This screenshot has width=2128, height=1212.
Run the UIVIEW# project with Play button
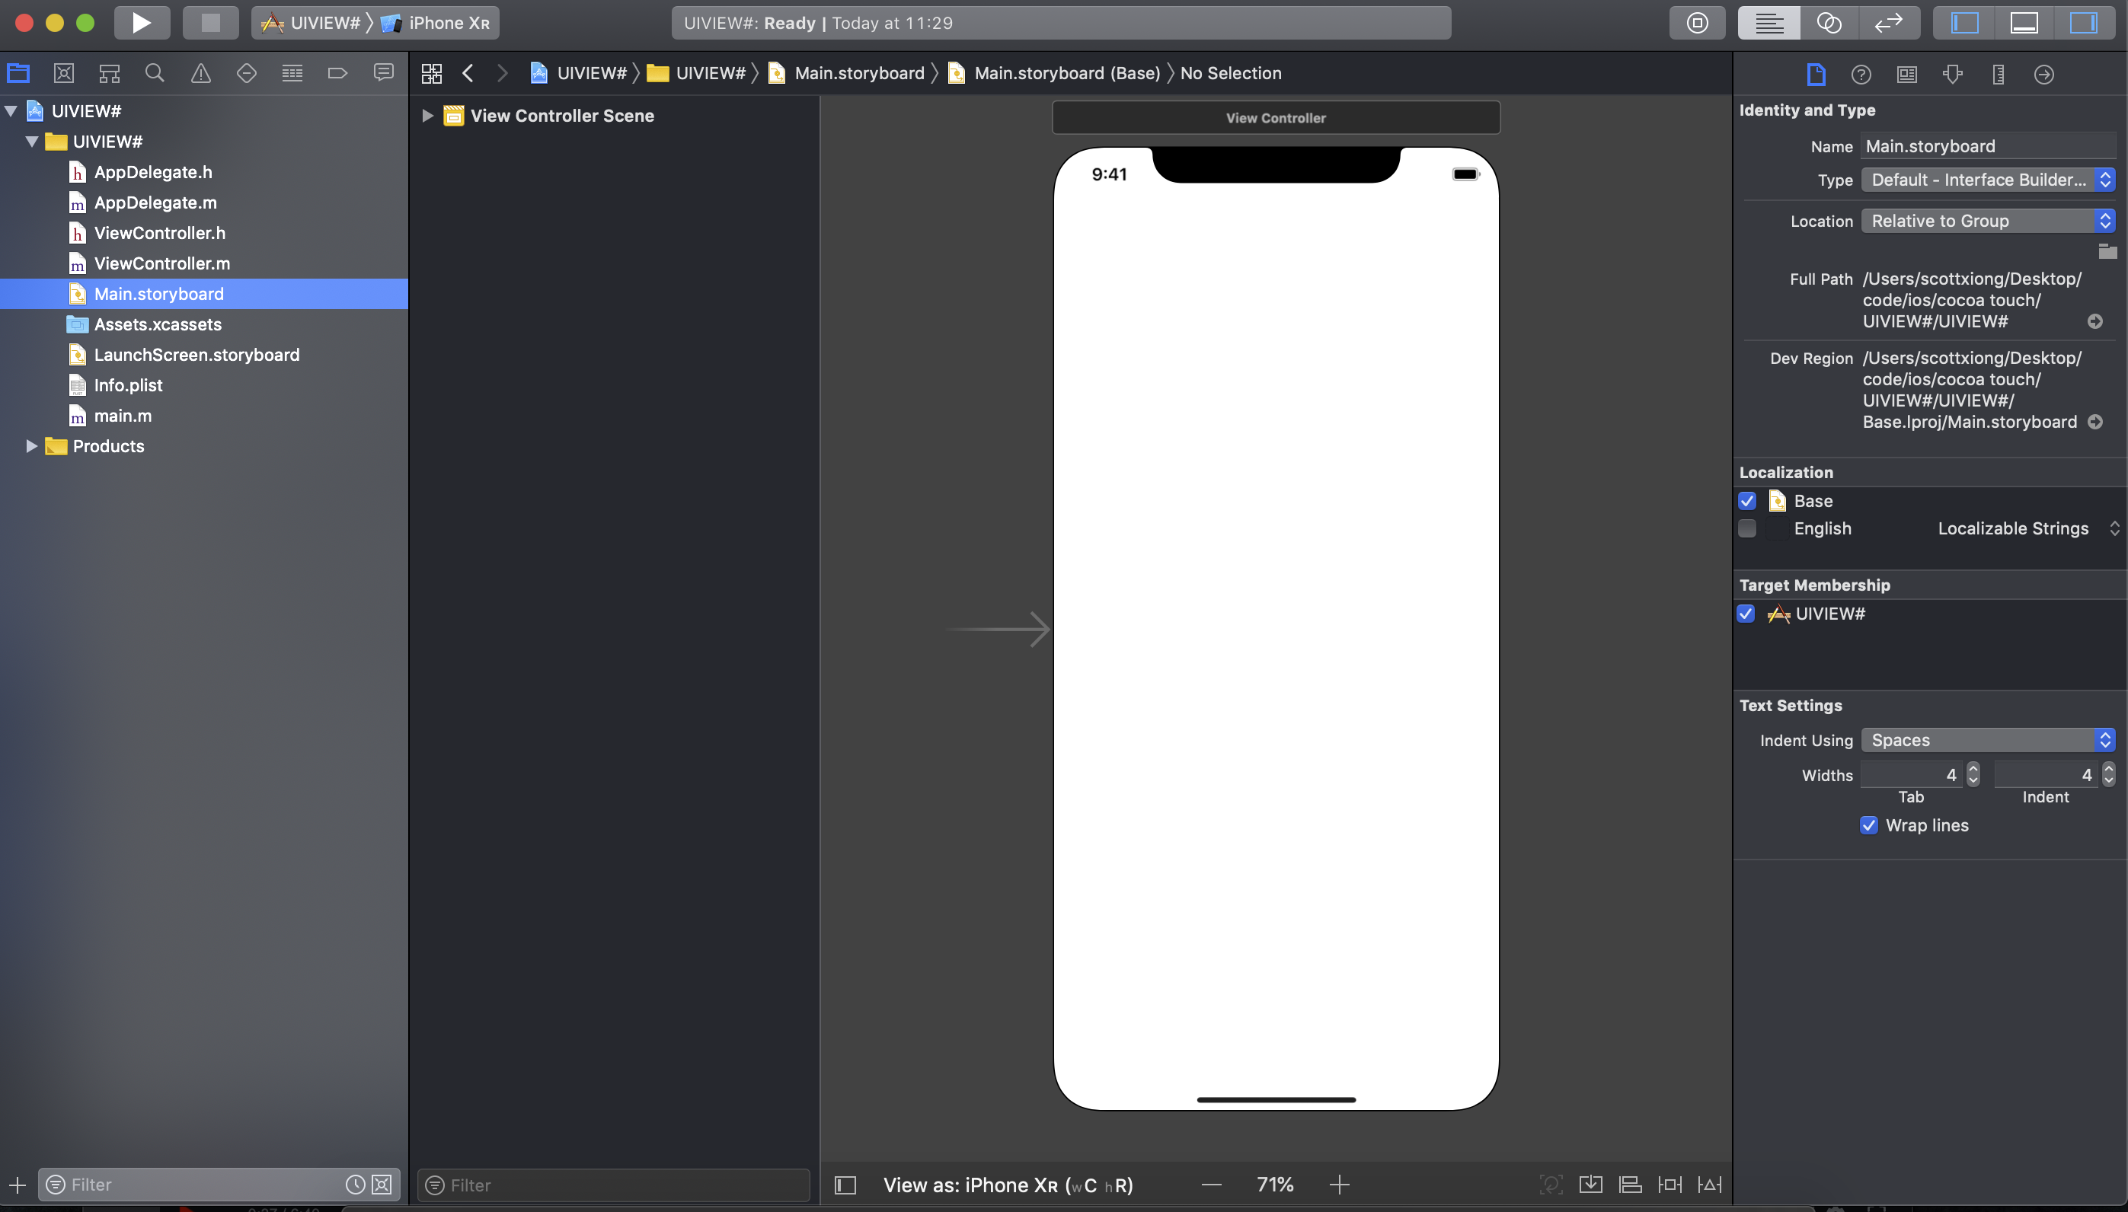click(142, 23)
